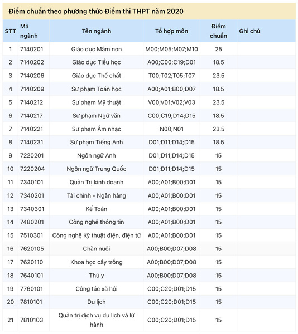Click the 'Điểm chuẩn' column header

point(218,31)
